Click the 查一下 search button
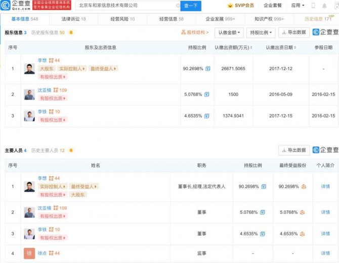 click(x=191, y=6)
